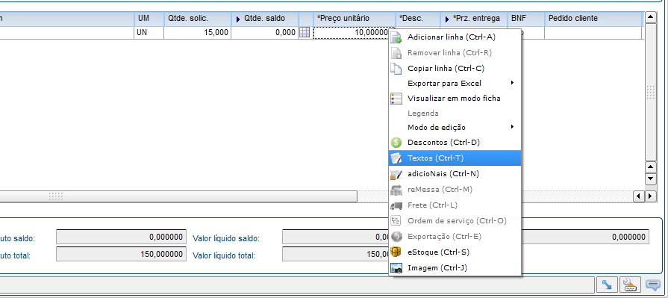Screen dimensions: 668x298
Task: Click the Valor bruto total field 150,000000
Action: tap(121, 255)
